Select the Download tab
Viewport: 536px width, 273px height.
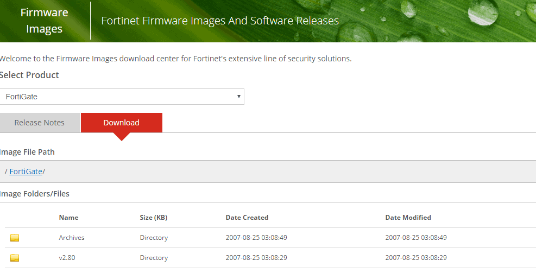click(121, 123)
